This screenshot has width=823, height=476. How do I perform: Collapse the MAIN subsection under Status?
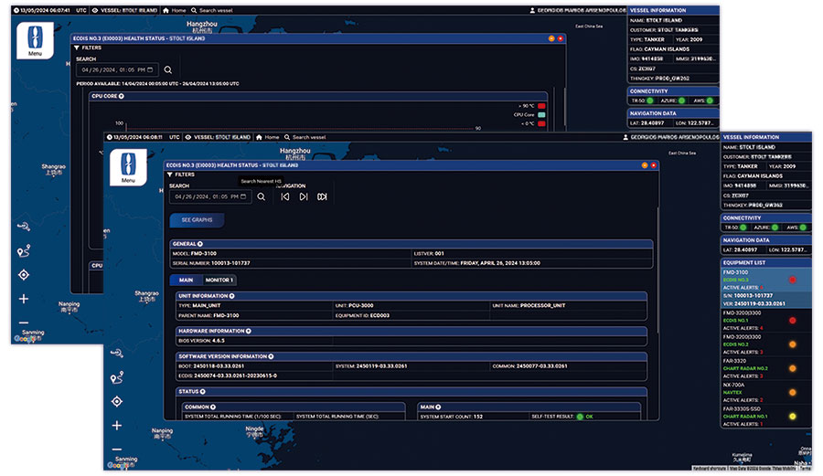438,407
